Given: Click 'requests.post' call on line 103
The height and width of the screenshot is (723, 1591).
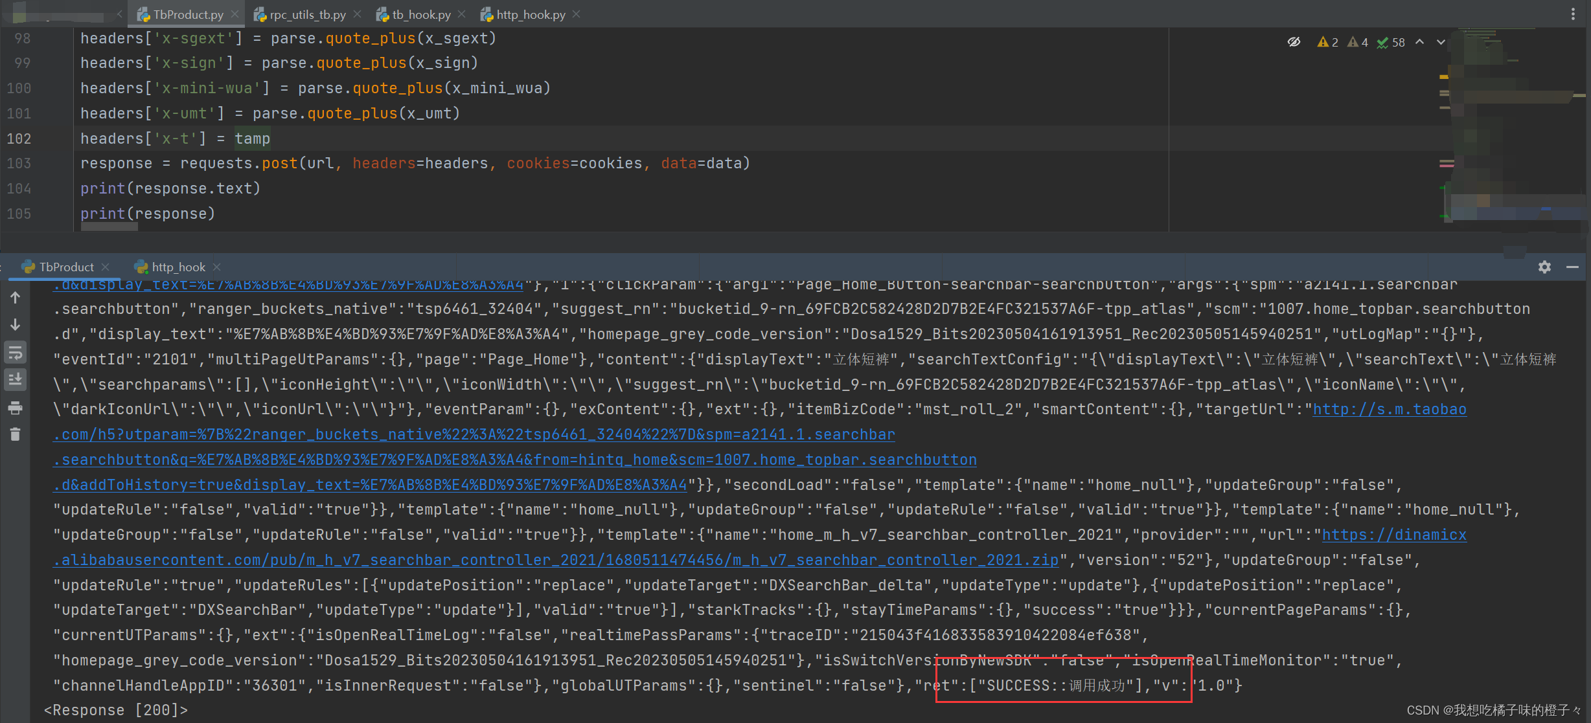Looking at the screenshot, I should pyautogui.click(x=239, y=163).
